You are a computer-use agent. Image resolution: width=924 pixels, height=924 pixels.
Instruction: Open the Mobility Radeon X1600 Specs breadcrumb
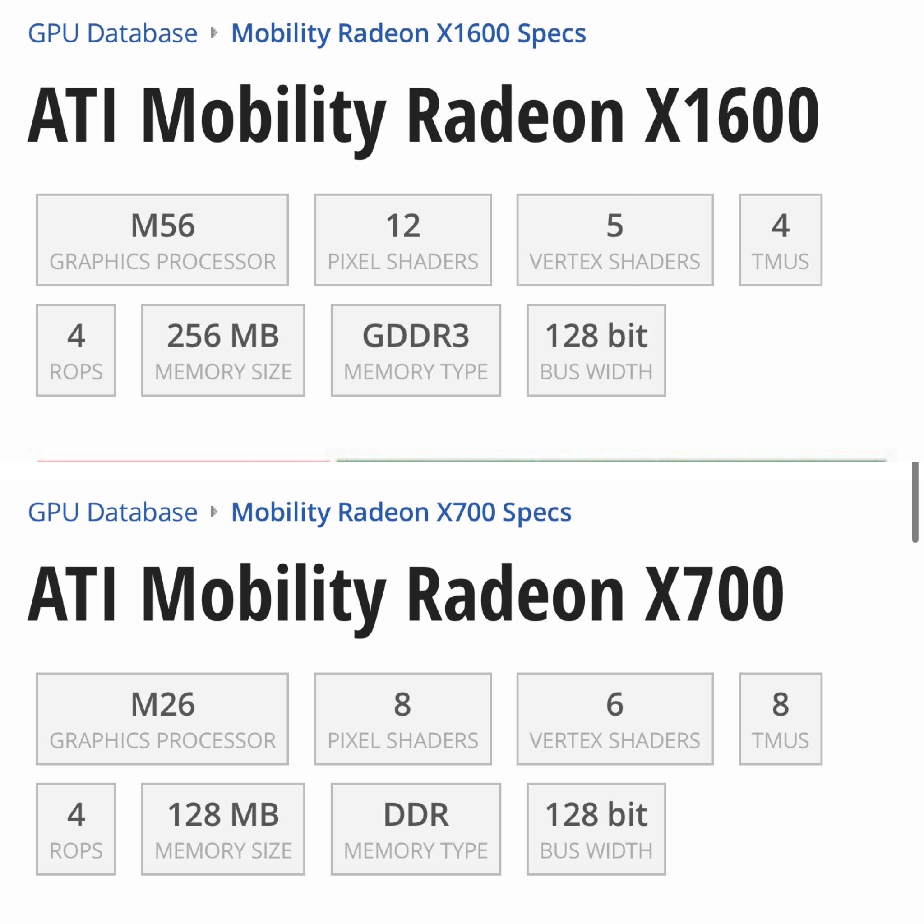coord(408,33)
